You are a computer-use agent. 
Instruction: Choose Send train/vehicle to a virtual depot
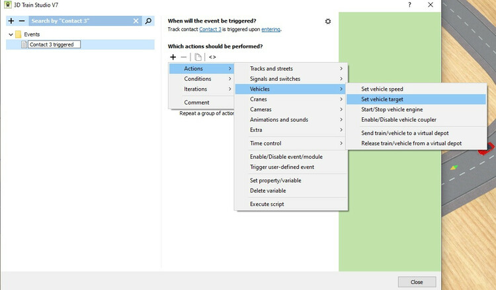[x=416, y=133]
